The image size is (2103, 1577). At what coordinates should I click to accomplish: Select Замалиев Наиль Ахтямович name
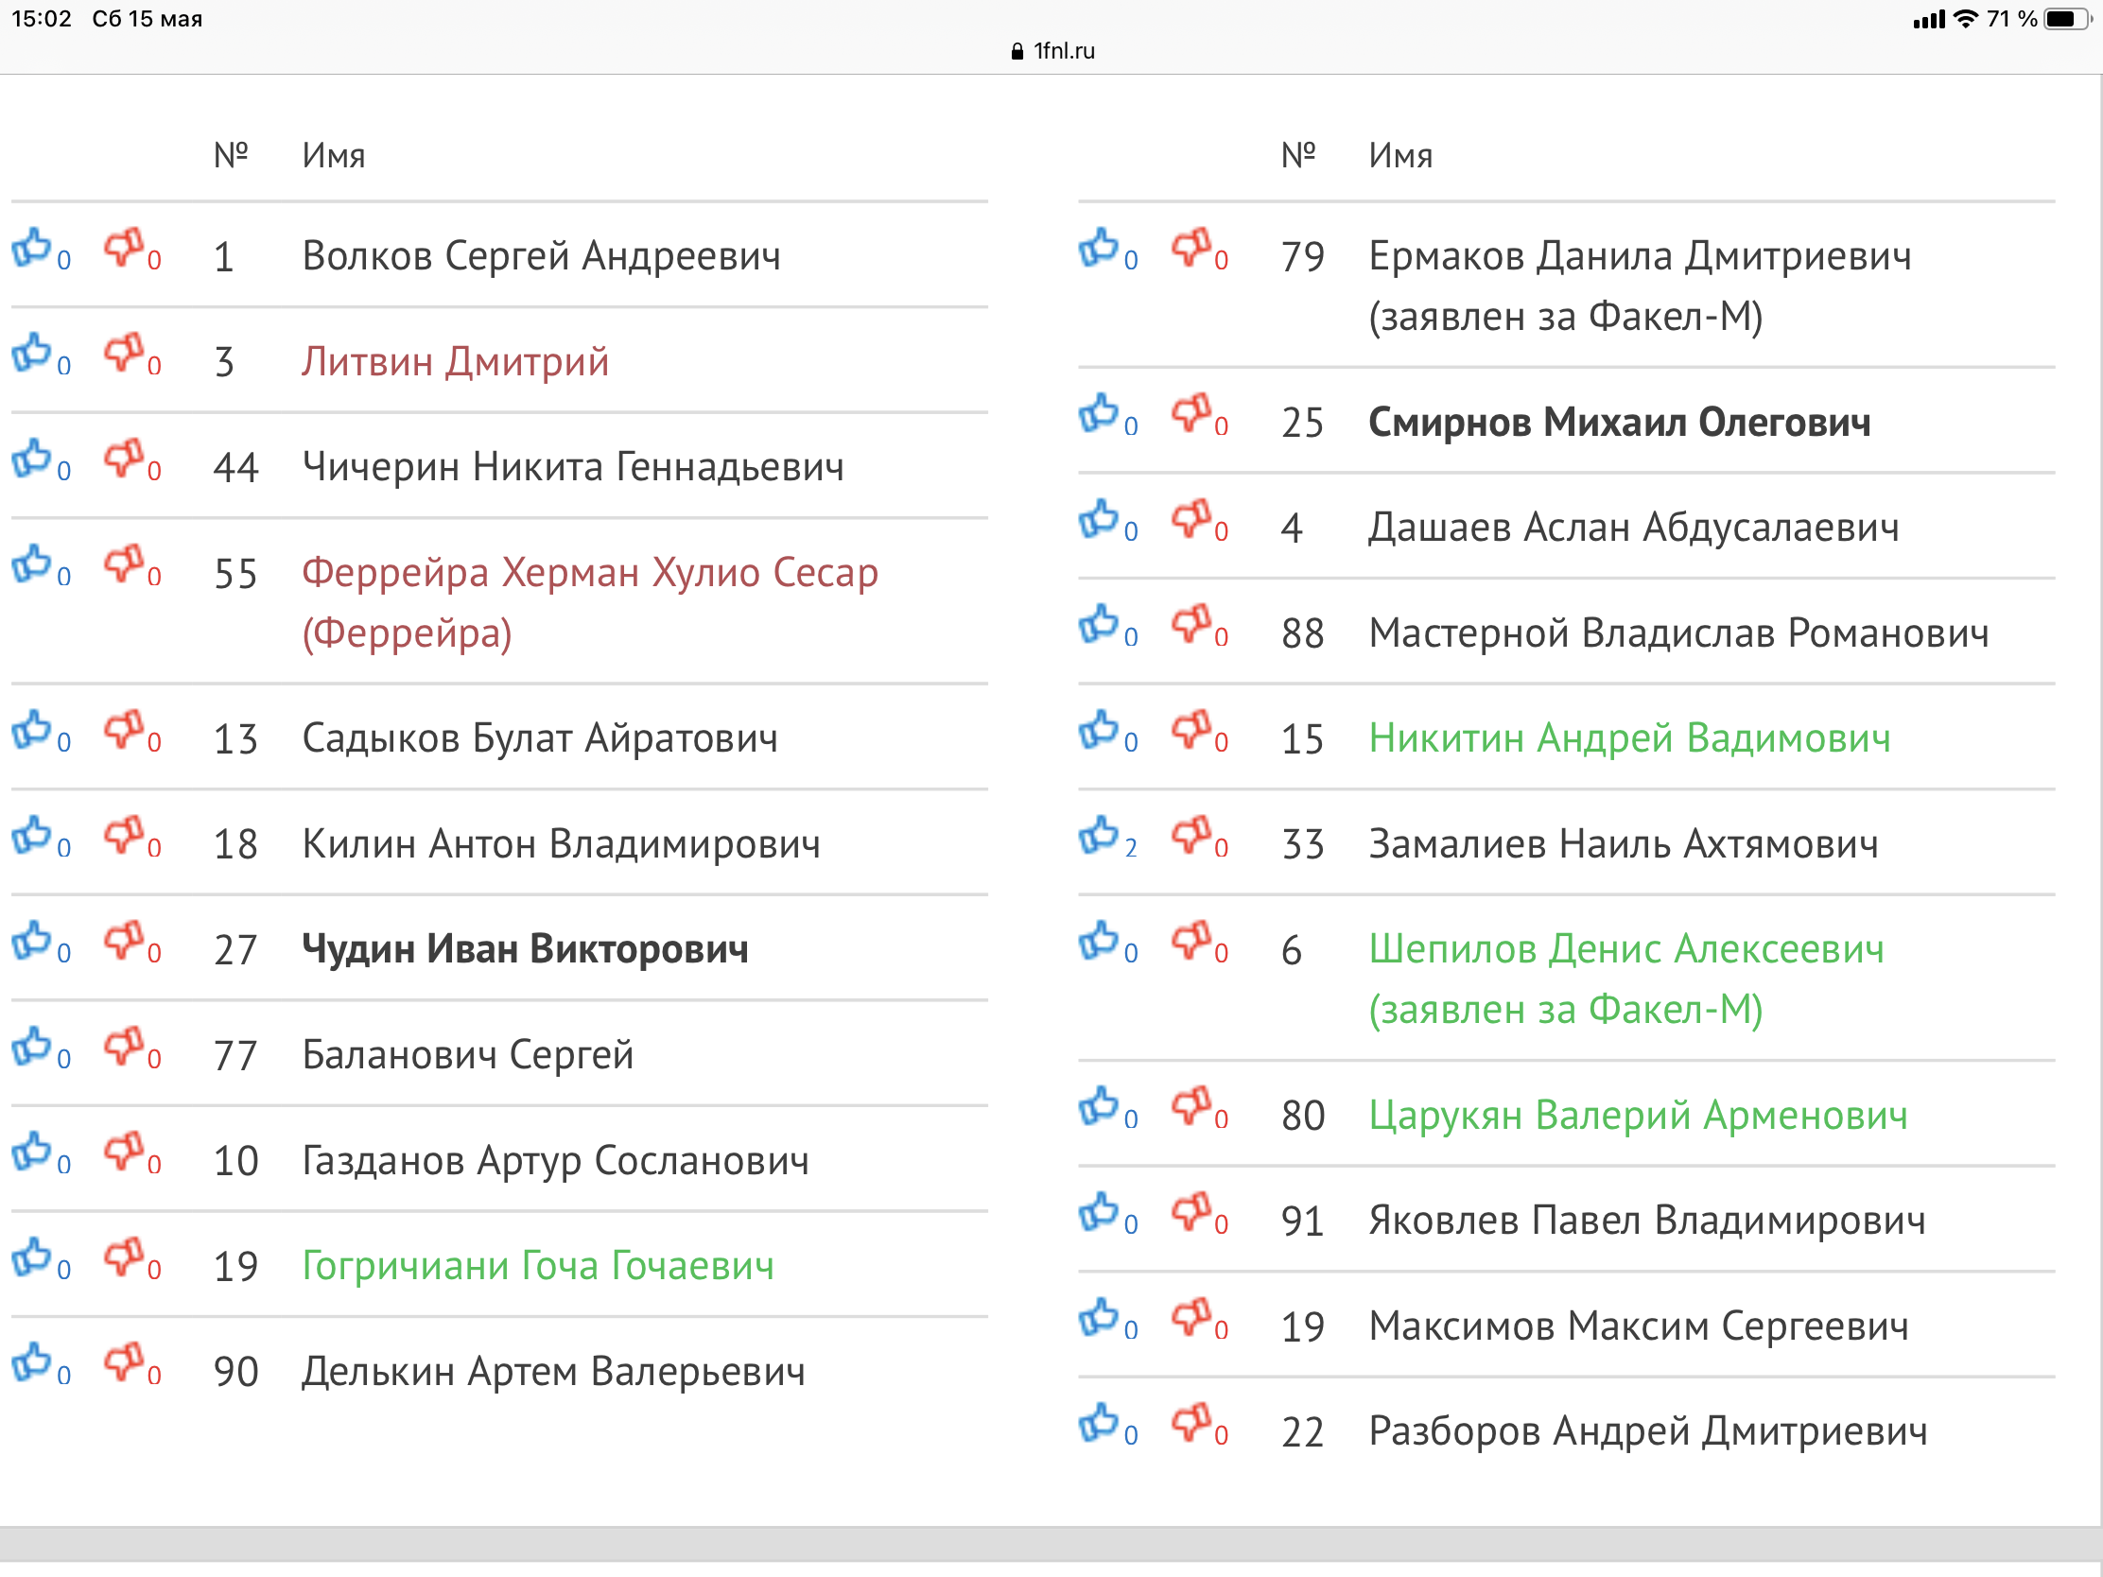[x=1623, y=843]
